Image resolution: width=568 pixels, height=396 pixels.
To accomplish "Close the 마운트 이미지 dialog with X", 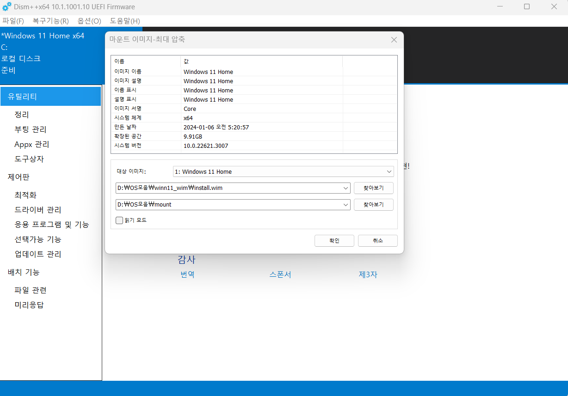I will pyautogui.click(x=394, y=40).
